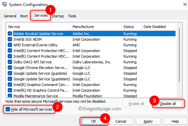Screen dimensions: 188x126
Task: Uncheck the Dolby DAX2 API Service checkbox
Action: (x=10, y=62)
